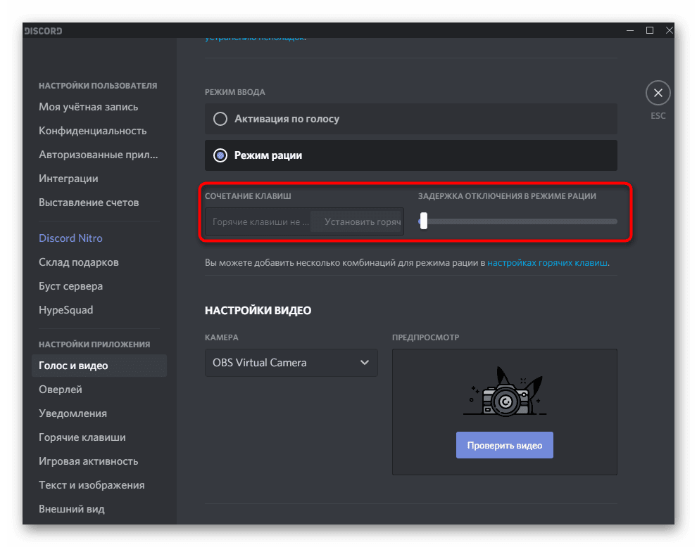The width and height of the screenshot is (697, 547).
Task: Click the Установить горяч keybind button
Action: tap(357, 221)
